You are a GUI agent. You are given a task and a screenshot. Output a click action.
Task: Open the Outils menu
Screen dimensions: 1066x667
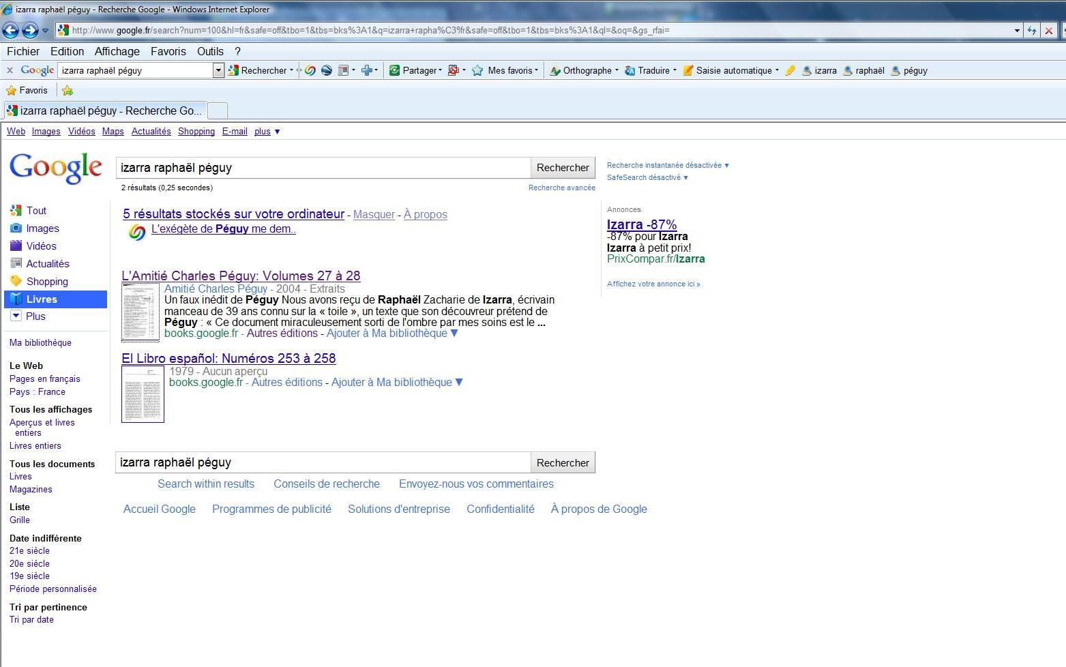210,51
